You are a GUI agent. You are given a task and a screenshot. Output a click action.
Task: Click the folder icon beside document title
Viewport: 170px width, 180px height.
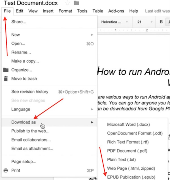point(76,3)
